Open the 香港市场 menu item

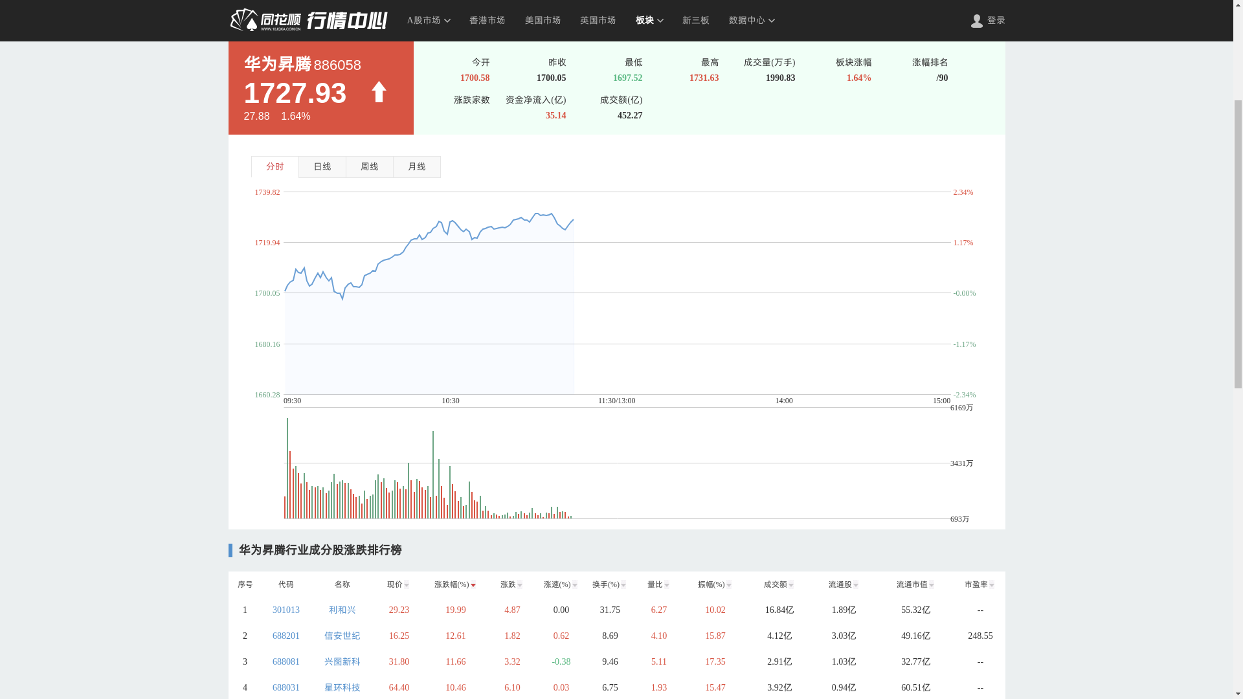(x=487, y=21)
